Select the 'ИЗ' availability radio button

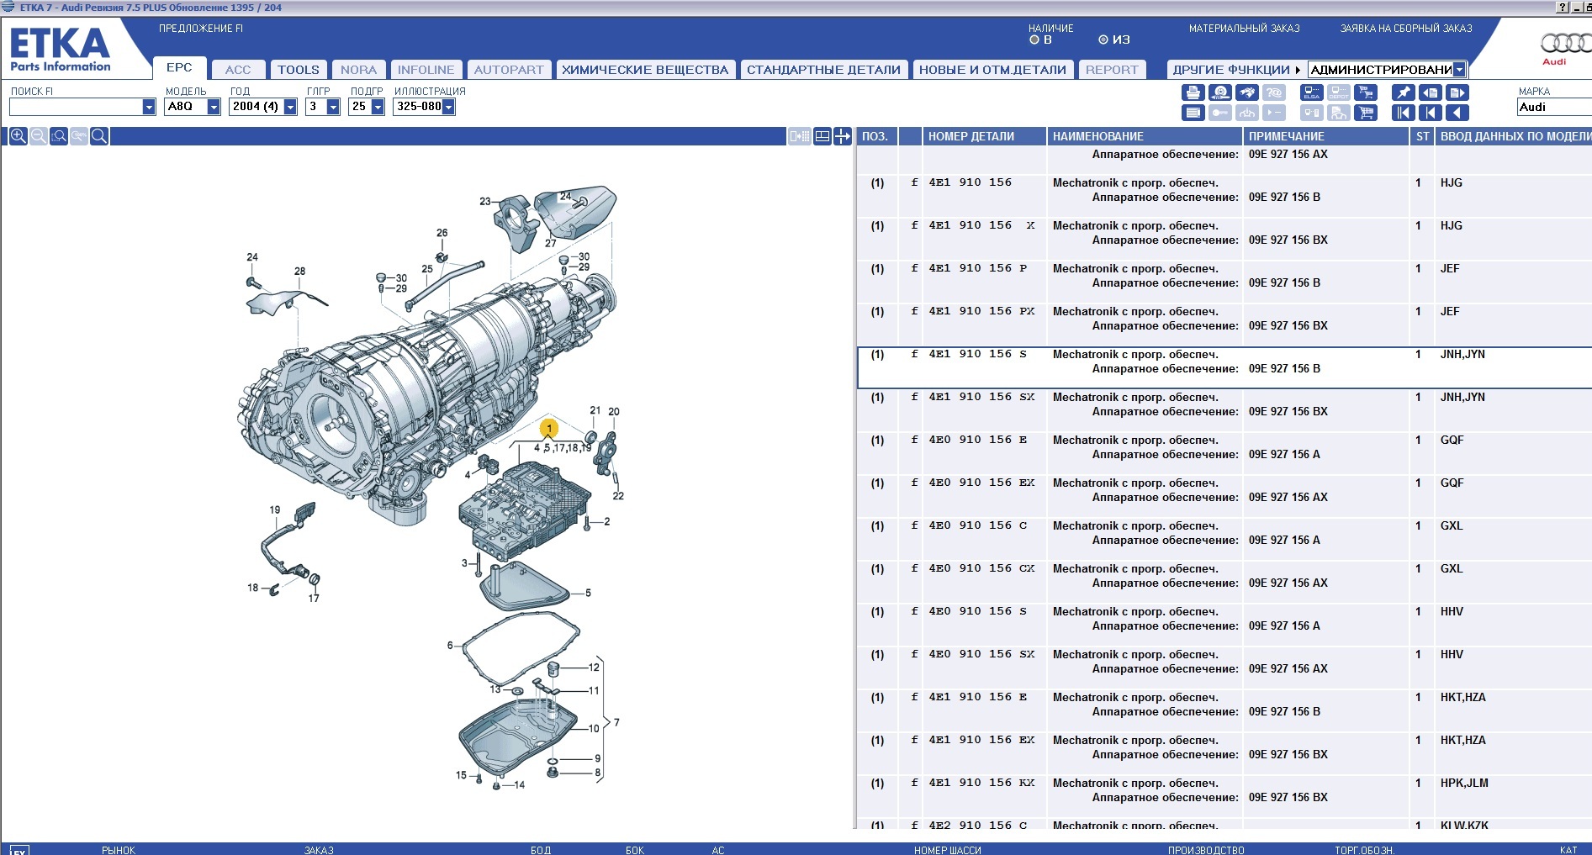1103,40
